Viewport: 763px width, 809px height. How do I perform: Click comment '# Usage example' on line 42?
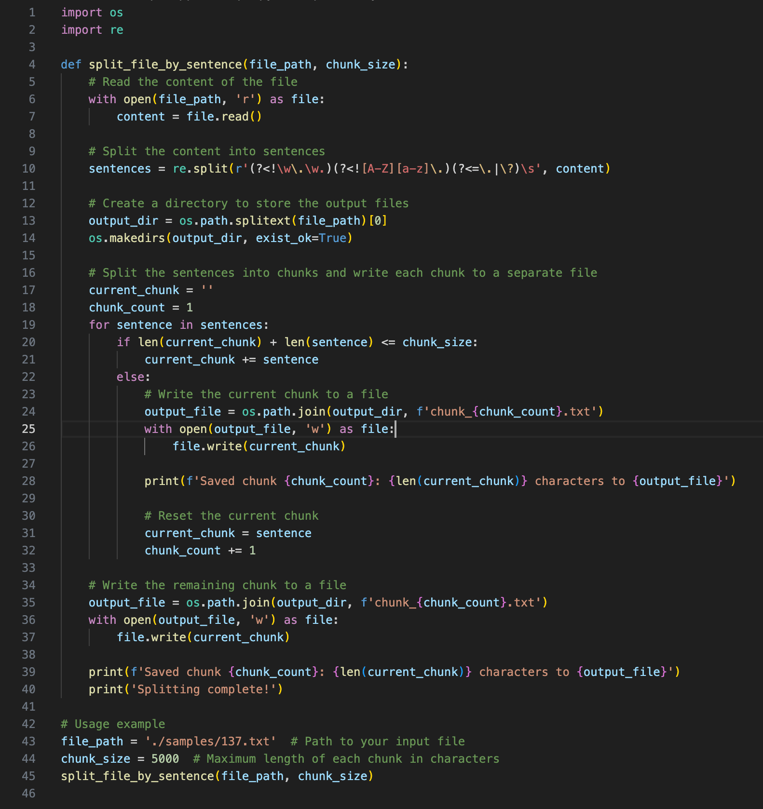point(113,724)
